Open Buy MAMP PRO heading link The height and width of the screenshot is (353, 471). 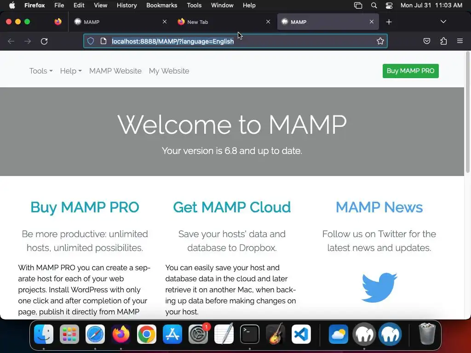coord(85,207)
